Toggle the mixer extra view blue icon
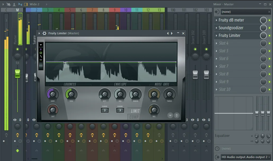Viewport: 273px width, 161px height. tap(20, 4)
